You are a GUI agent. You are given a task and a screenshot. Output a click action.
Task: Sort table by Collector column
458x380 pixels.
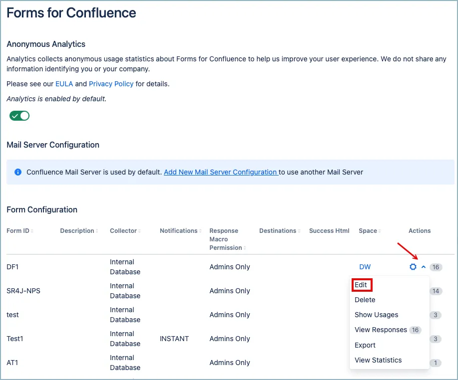coord(125,231)
